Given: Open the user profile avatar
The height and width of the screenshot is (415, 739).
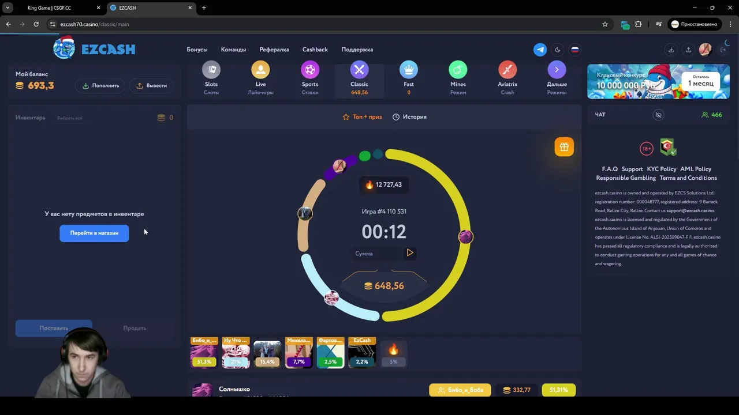Looking at the screenshot, I should (x=705, y=50).
